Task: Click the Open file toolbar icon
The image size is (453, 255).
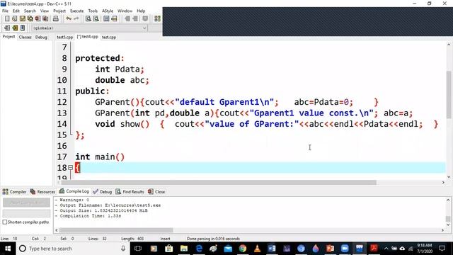Action: 14,19
